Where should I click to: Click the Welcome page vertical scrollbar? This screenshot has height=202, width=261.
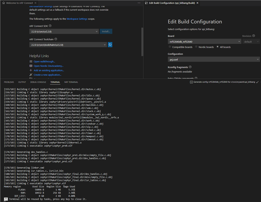142,42
